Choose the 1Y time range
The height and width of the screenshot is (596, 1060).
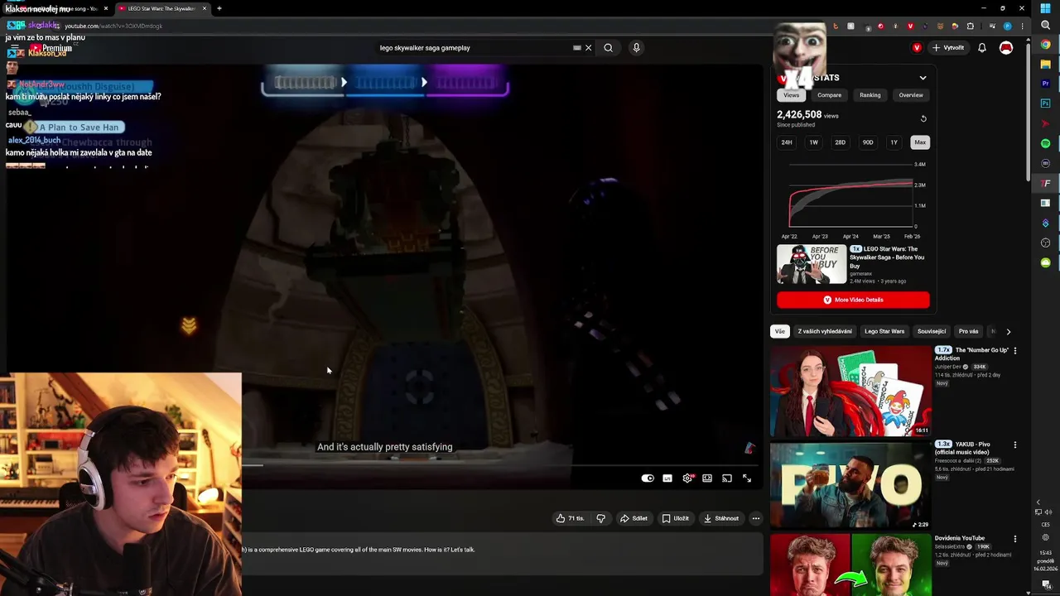[894, 142]
